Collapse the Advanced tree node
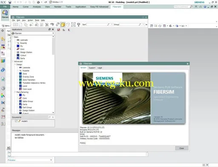The height and width of the screenshot is (167, 218). coord(13,61)
